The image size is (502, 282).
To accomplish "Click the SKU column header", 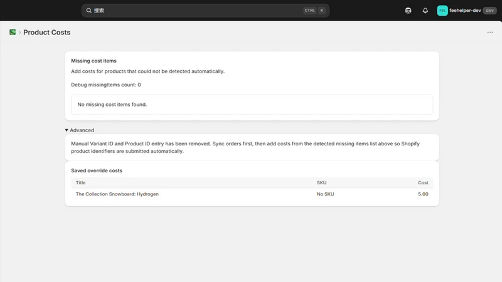I will [321, 182].
